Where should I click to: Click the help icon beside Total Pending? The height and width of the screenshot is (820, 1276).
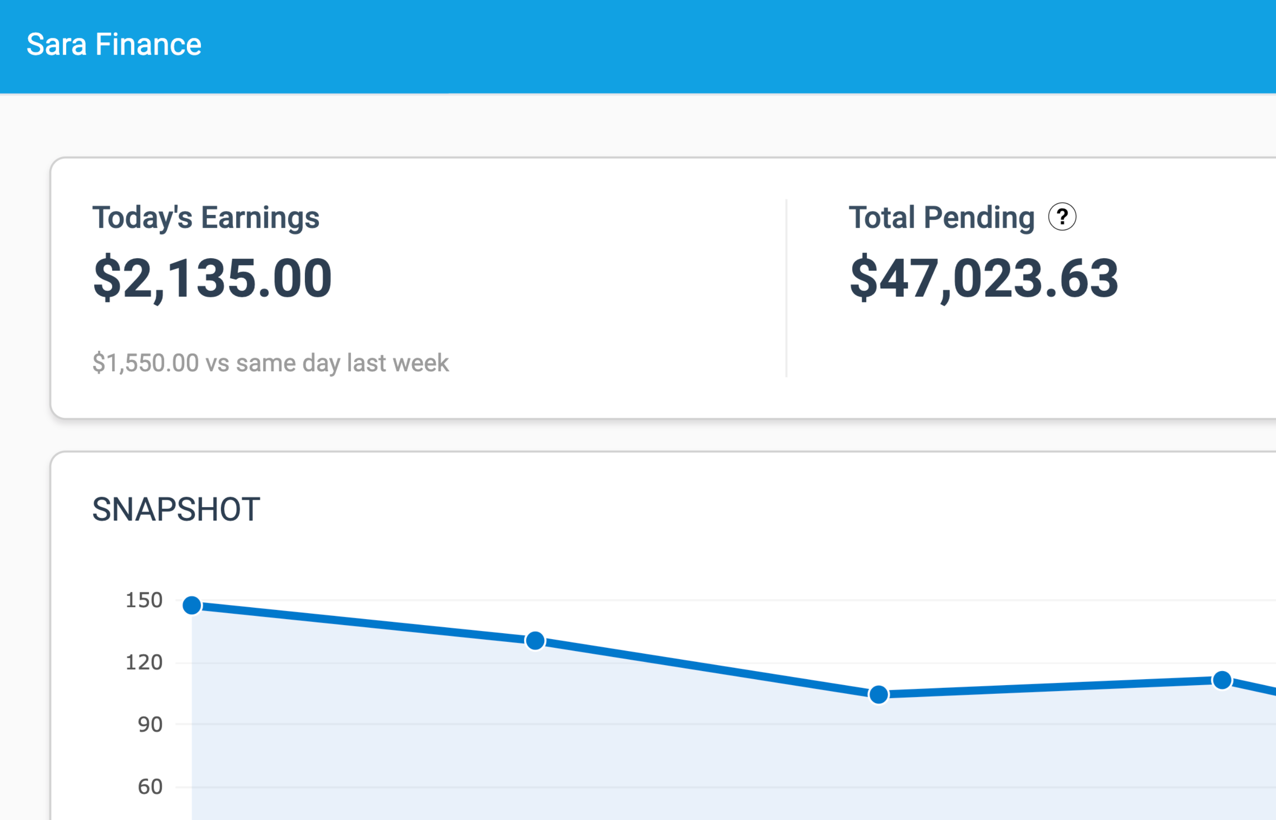[x=1062, y=217]
